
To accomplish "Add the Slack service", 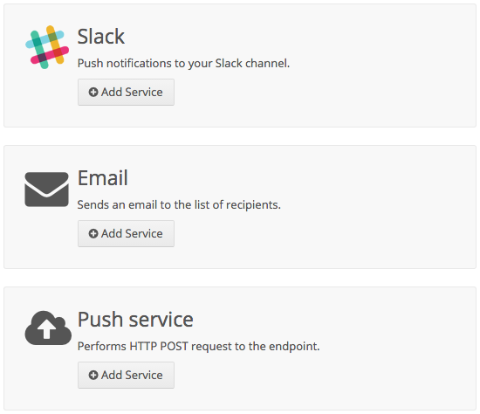I will [x=126, y=93].
